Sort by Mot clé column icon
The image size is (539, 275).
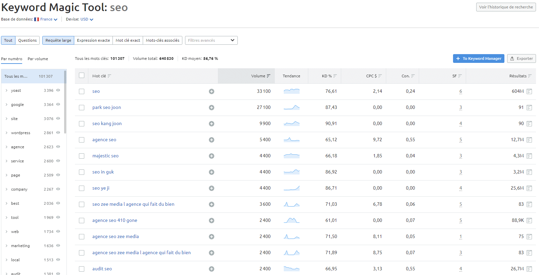(109, 76)
